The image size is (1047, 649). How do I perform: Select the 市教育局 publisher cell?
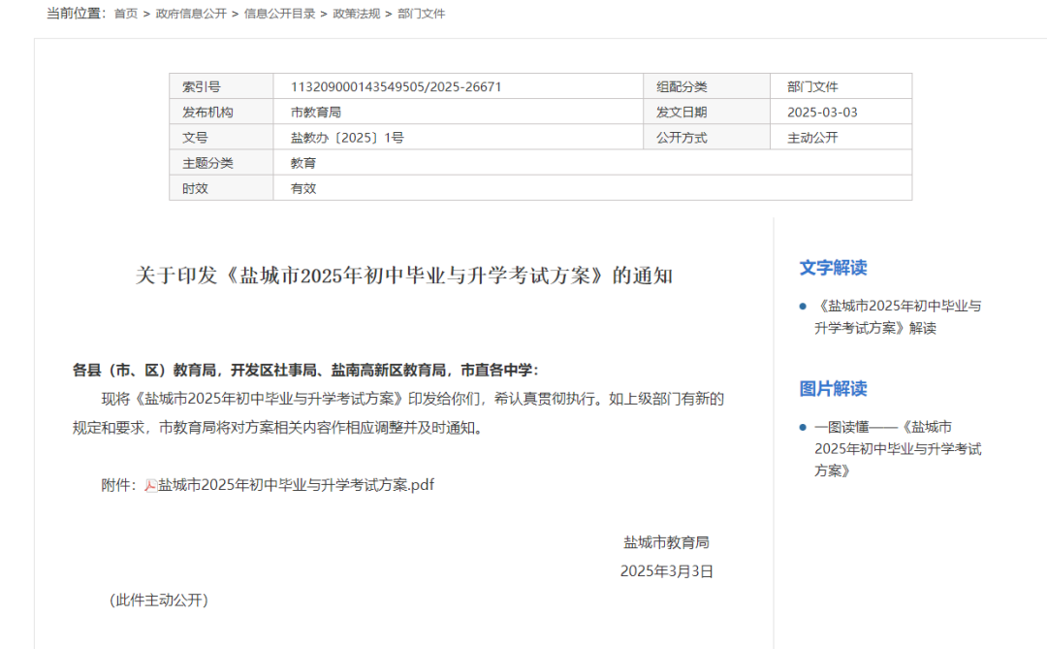pos(458,112)
